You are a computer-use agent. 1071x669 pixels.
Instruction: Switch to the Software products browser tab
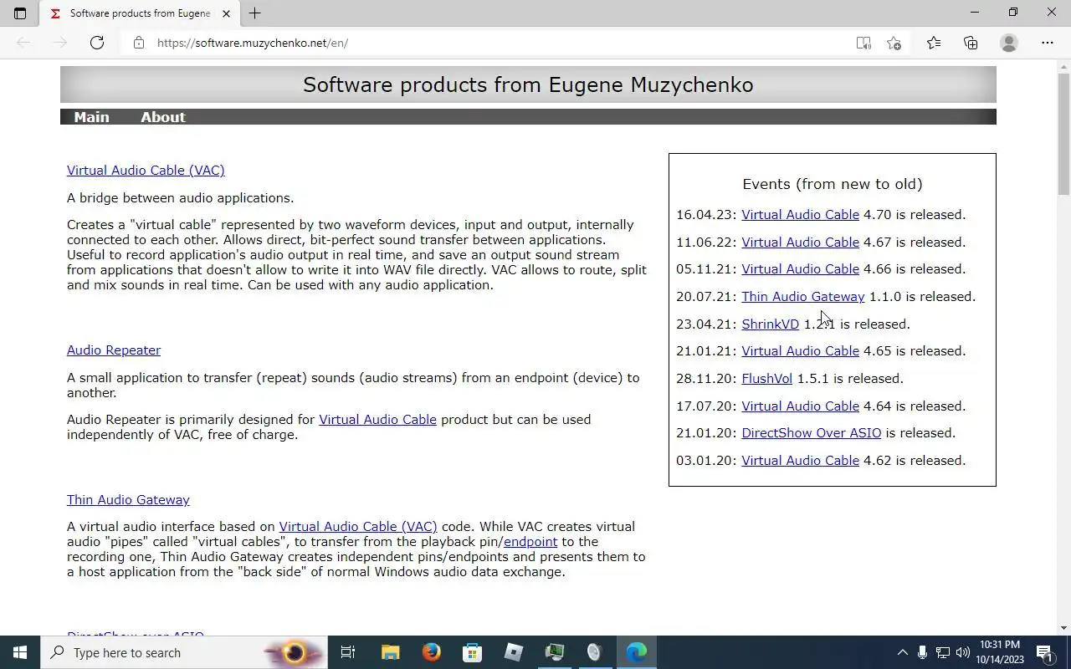click(140, 13)
